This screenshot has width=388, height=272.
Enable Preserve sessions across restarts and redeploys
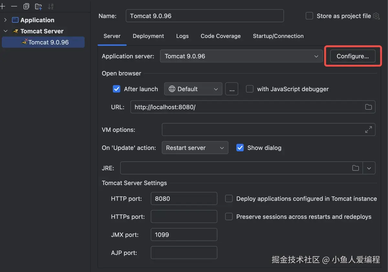[x=229, y=217]
